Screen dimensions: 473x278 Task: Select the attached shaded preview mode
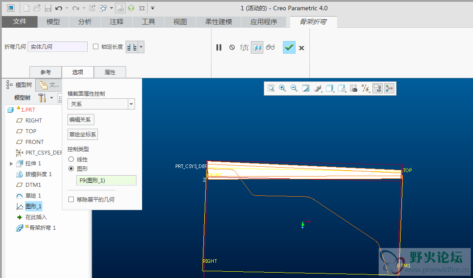[x=257, y=47]
